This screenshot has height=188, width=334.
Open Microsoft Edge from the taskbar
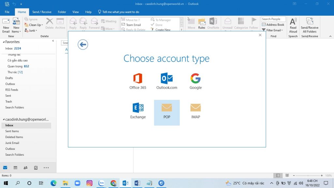(x=53, y=183)
